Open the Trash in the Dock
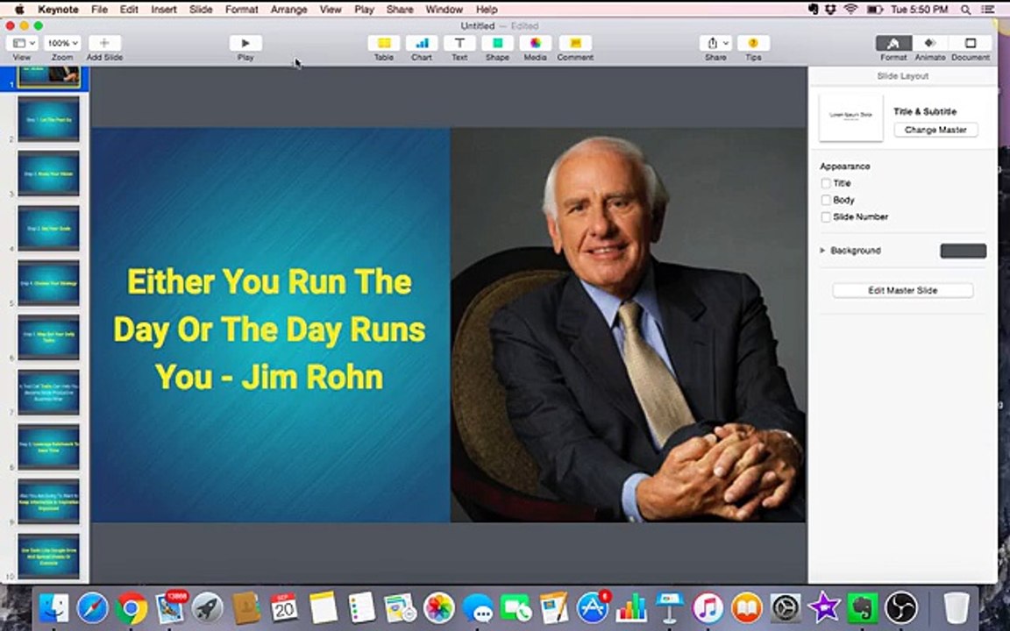The height and width of the screenshot is (631, 1010). [956, 607]
